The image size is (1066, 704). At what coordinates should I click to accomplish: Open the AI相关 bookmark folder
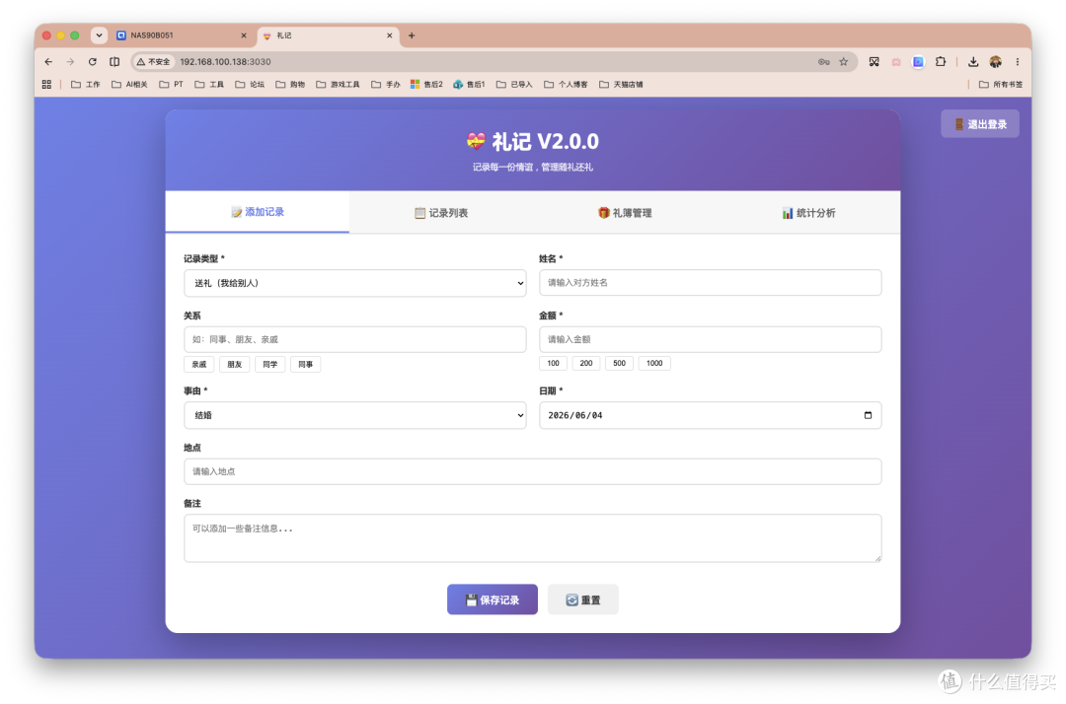(129, 84)
